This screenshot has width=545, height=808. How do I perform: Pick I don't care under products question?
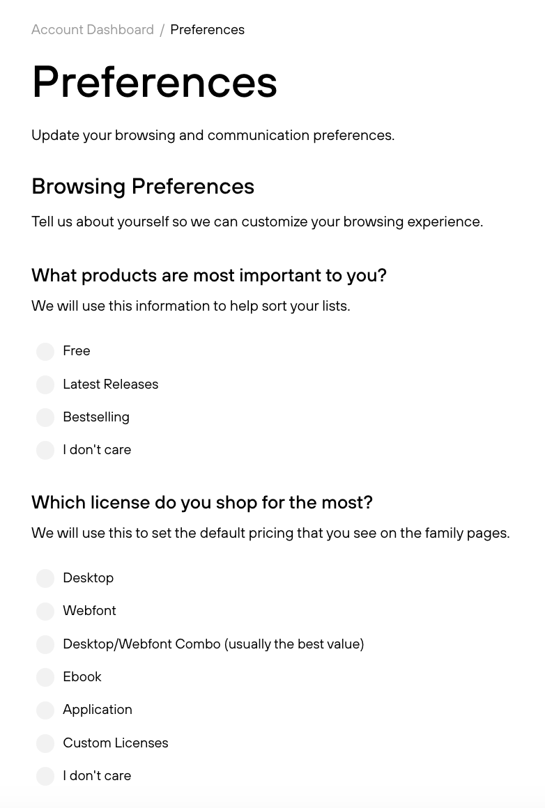coord(45,450)
